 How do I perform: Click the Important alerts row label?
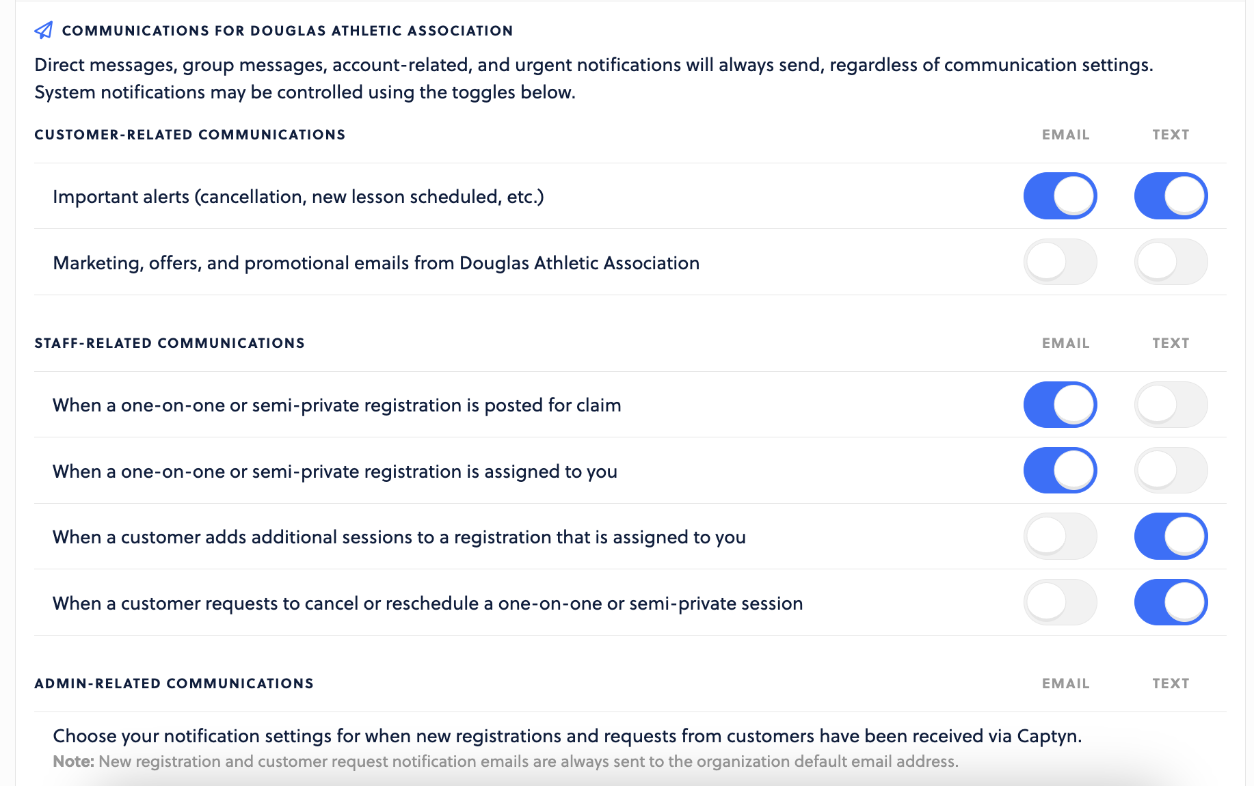click(298, 197)
